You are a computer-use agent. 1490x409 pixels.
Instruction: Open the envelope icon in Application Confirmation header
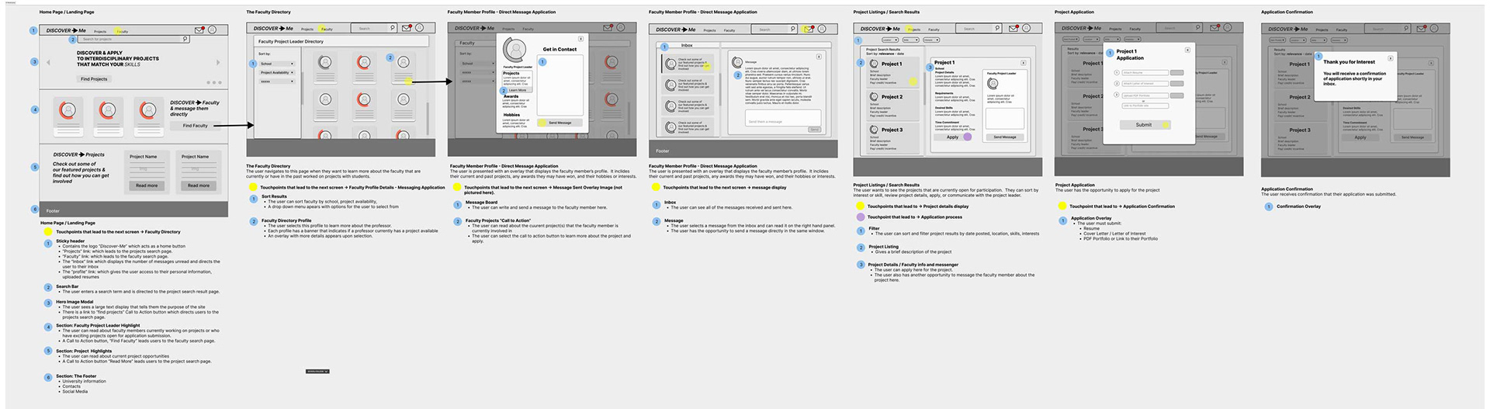[x=1420, y=29]
